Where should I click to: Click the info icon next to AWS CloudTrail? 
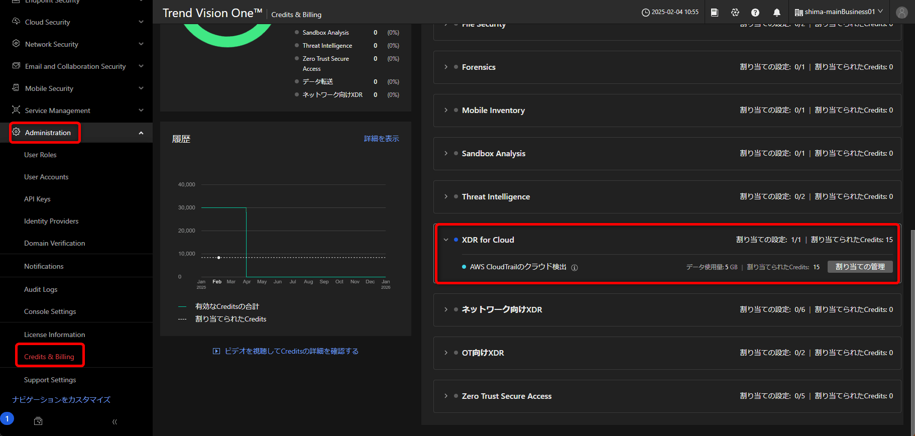(x=575, y=268)
